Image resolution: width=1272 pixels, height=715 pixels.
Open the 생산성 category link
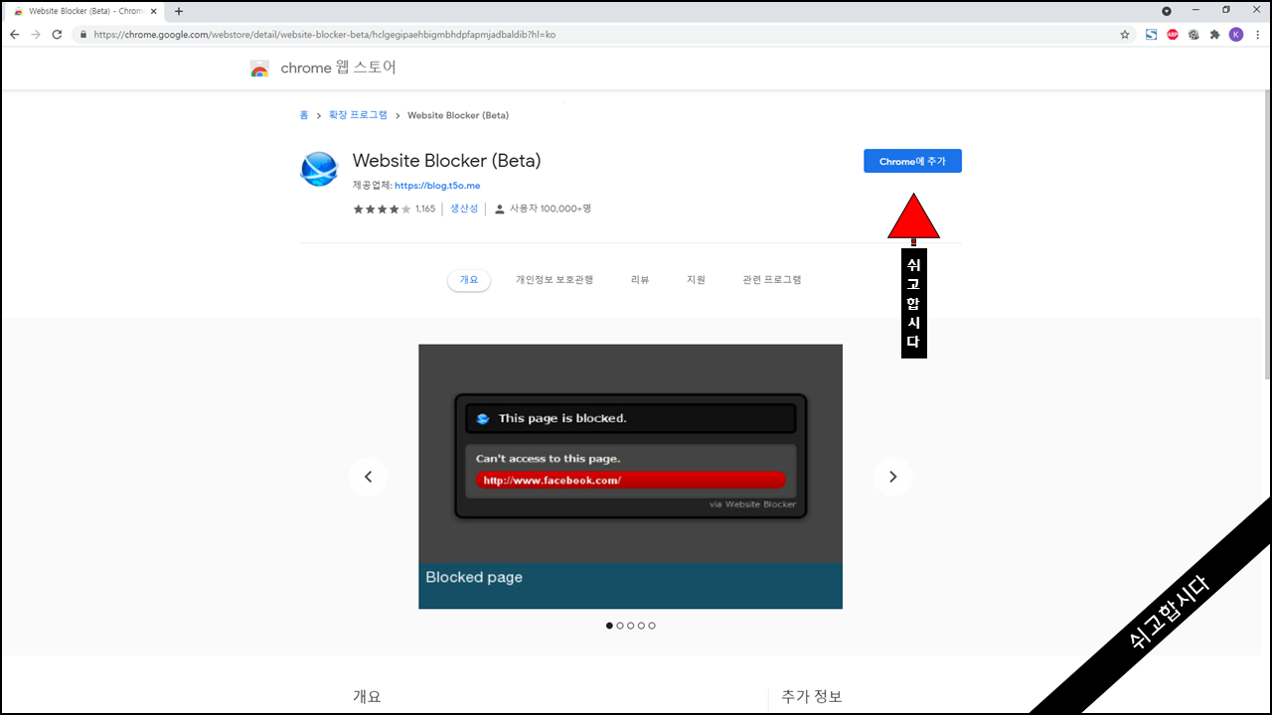[464, 209]
